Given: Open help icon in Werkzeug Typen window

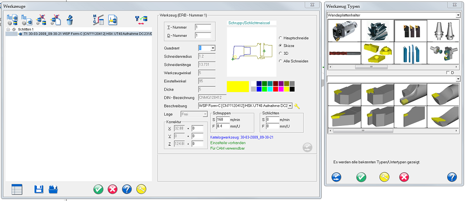Looking at the screenshot, I should 451,177.
